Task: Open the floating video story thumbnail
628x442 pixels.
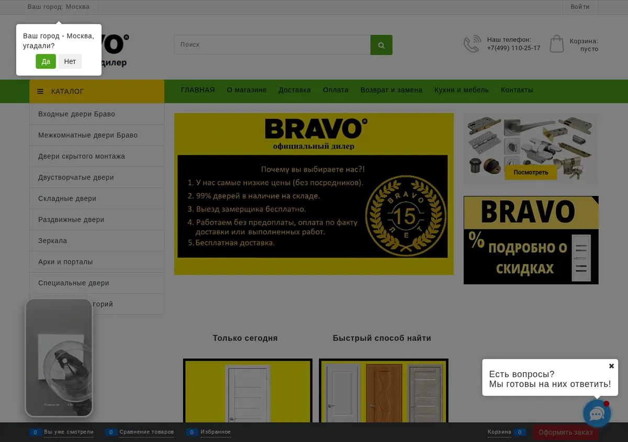Action: coord(59,358)
